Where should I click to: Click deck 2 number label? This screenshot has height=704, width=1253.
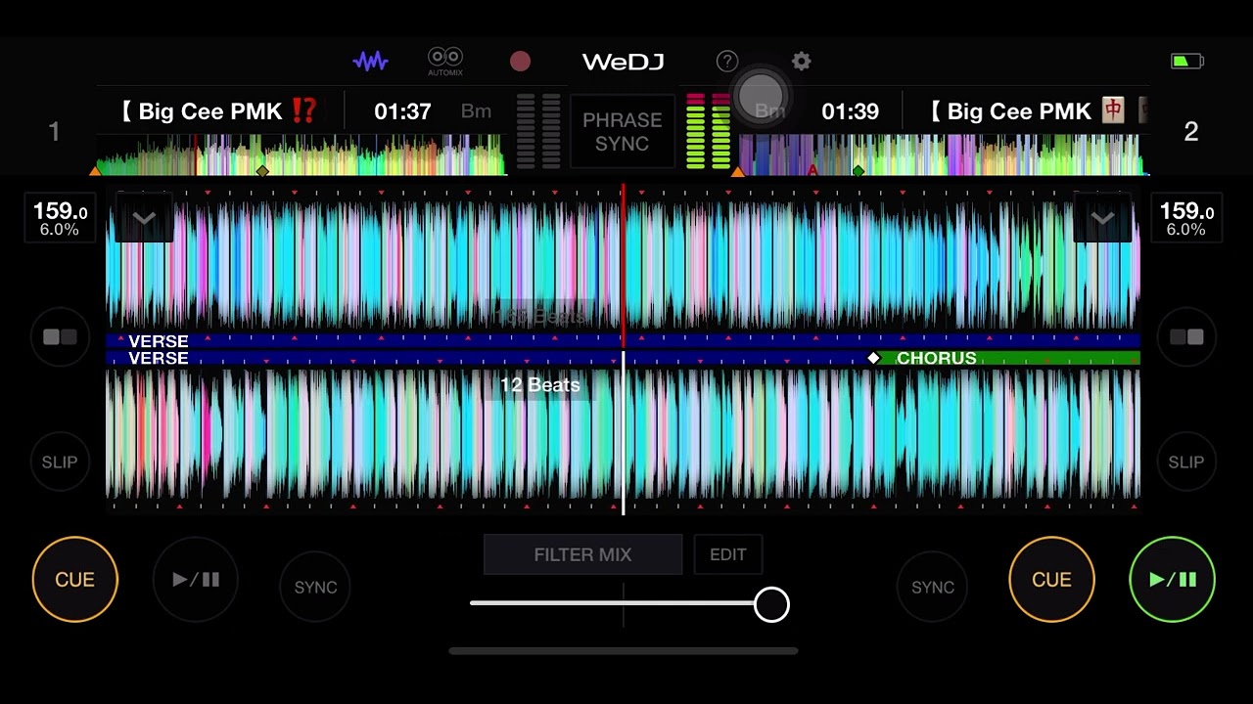pyautogui.click(x=1191, y=131)
